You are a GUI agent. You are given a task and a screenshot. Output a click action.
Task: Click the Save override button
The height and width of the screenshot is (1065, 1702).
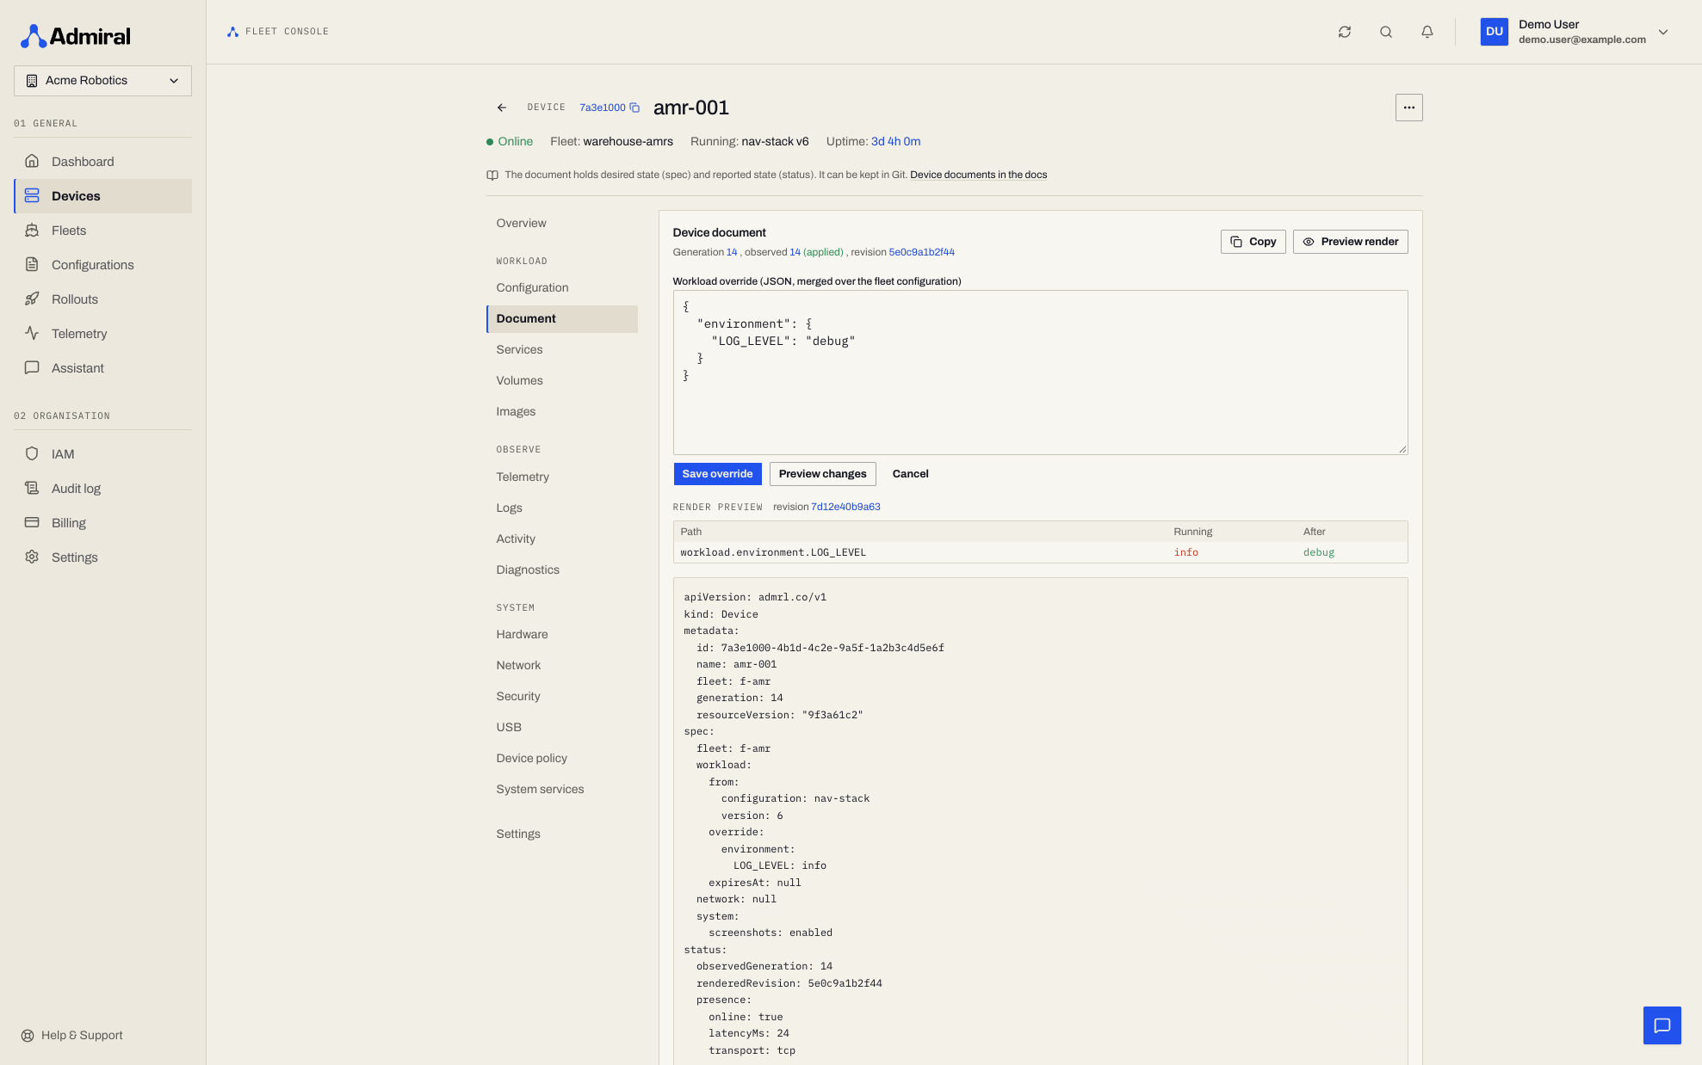(x=717, y=474)
